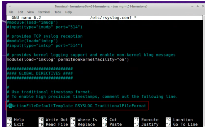The height and width of the screenshot is (127, 205).
Task: Close the Terminal window
Action: click(x=203, y=6)
